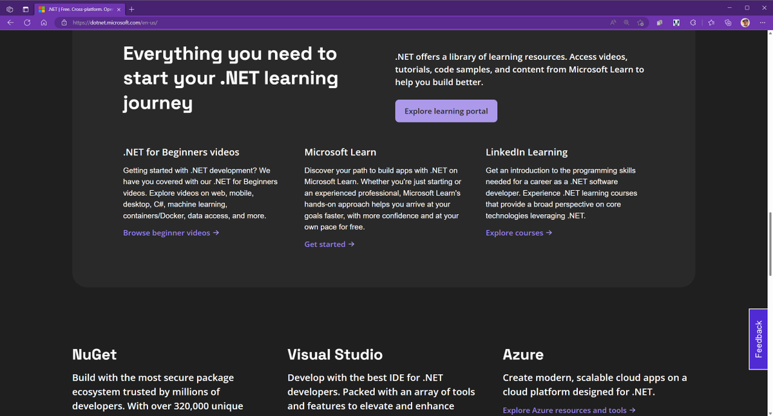Click the Create modern, scalable cloud apps text
Viewport: 773px width, 416px height.
click(x=595, y=384)
